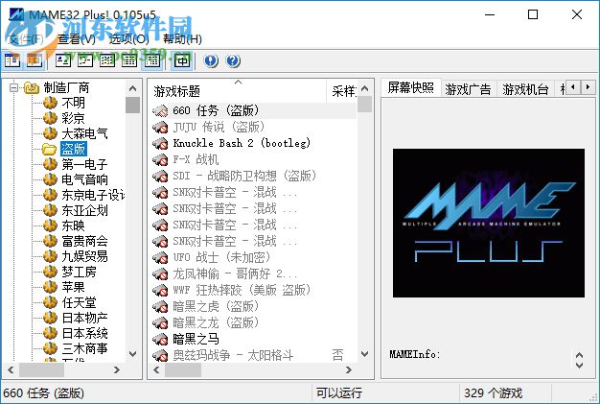Sort by the 游戏标题 column header
Screen dimensions: 600x404
pos(238,91)
